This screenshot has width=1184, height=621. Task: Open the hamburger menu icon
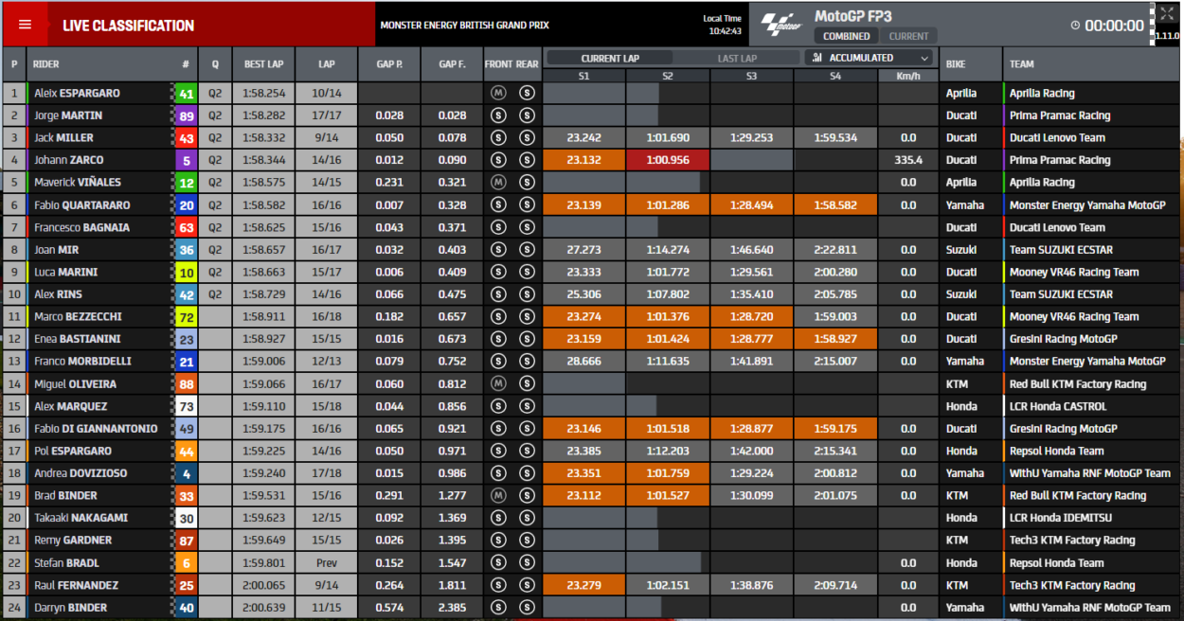[26, 26]
